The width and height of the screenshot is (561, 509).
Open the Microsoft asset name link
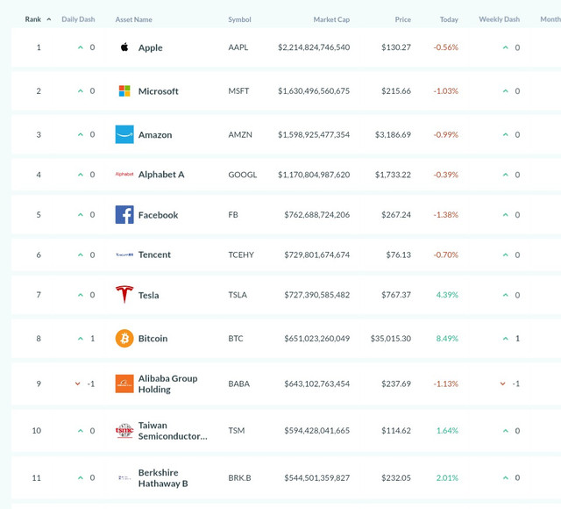click(158, 91)
